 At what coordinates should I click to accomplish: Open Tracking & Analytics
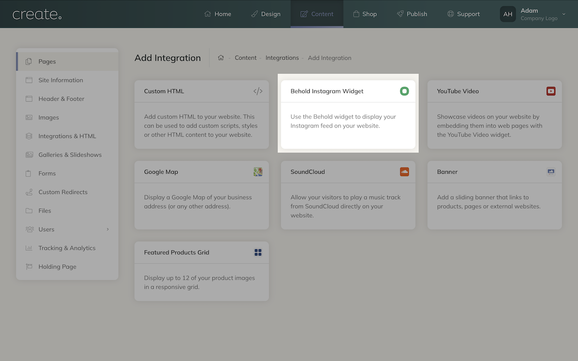(x=67, y=248)
